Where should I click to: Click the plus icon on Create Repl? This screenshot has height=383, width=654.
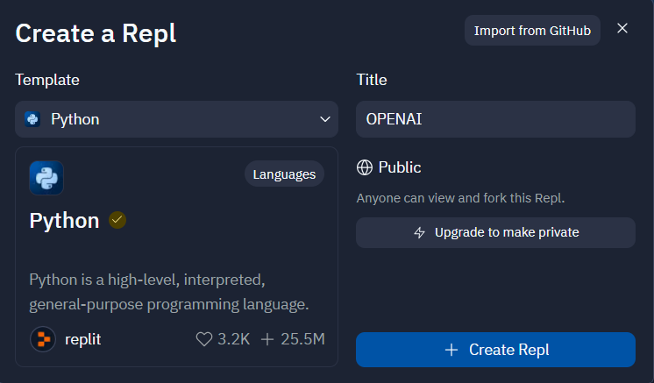pos(451,350)
